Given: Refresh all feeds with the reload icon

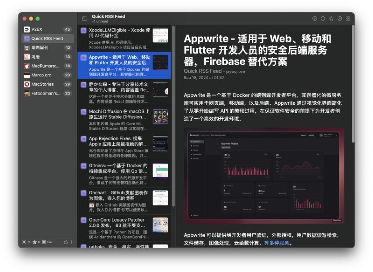Looking at the screenshot, I should click(x=66, y=242).
